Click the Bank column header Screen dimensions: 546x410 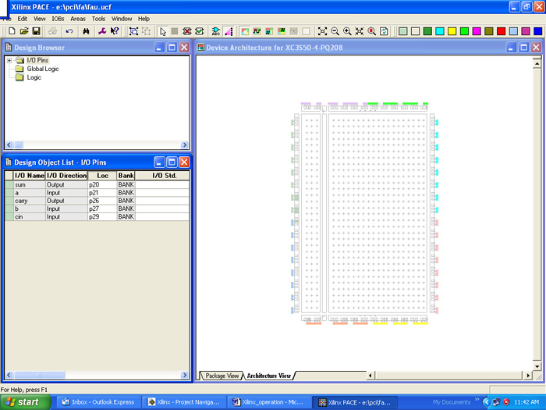coord(126,176)
